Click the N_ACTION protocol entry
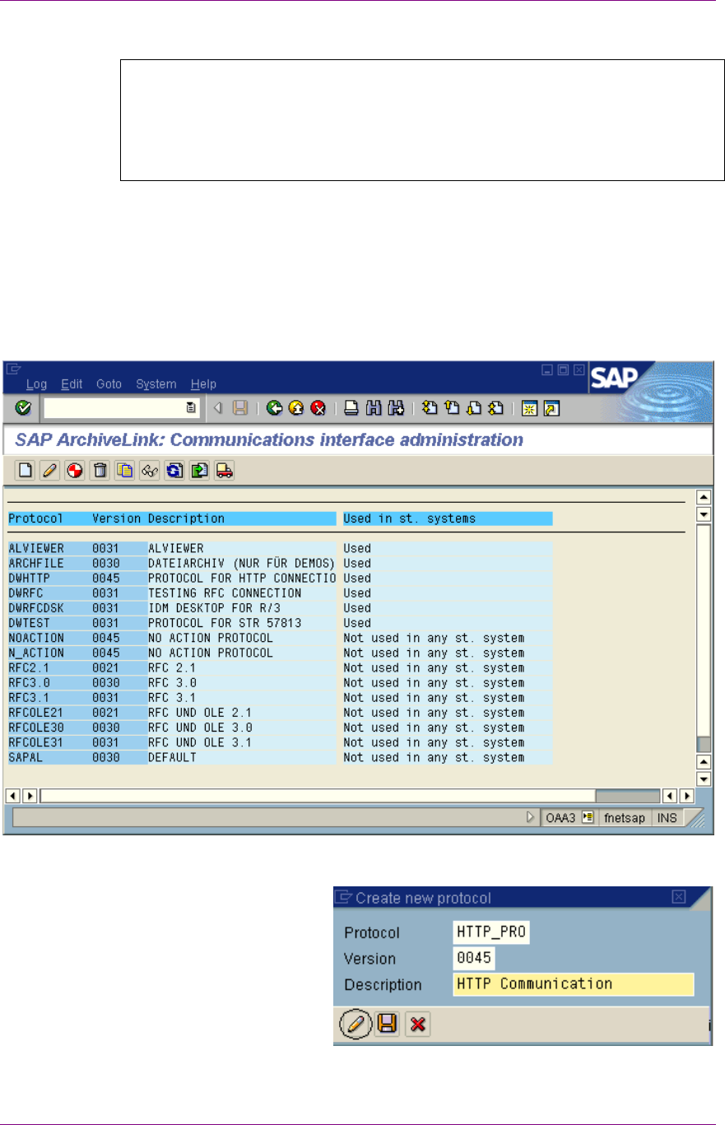This screenshot has height=1125, width=725. 36,653
